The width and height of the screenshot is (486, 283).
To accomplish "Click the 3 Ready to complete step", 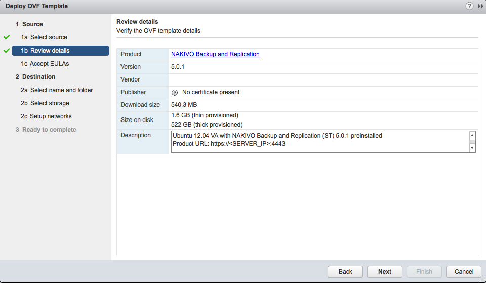I will [46, 130].
